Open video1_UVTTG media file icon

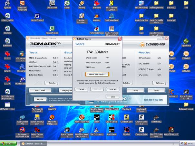tap(7, 17)
